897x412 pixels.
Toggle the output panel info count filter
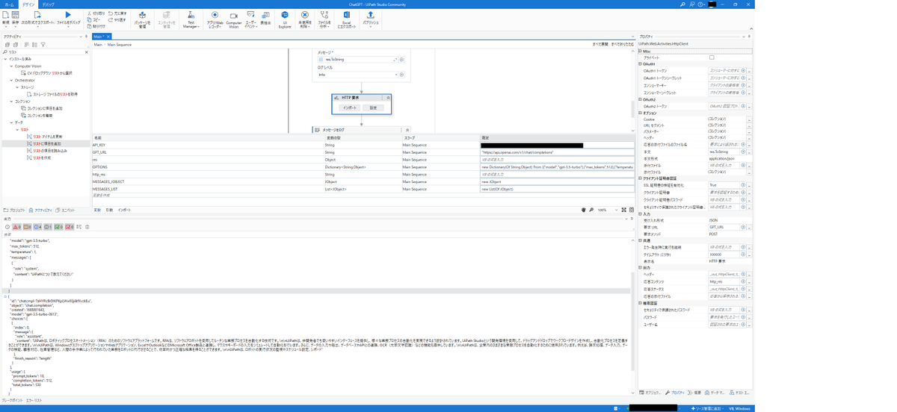(x=37, y=227)
